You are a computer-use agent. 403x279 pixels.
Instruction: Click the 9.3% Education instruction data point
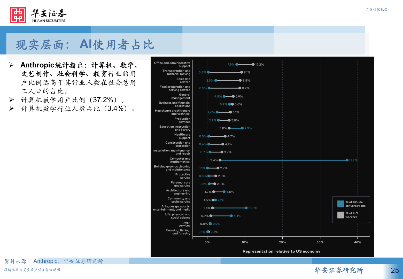242,128
